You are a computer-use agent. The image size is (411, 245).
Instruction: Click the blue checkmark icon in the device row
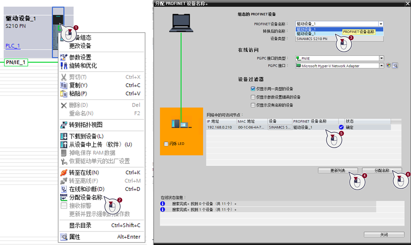(341, 127)
